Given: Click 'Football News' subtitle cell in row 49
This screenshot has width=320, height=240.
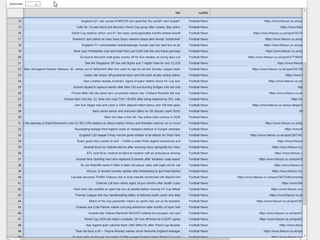Looking at the screenshot, I should click(196, 231).
